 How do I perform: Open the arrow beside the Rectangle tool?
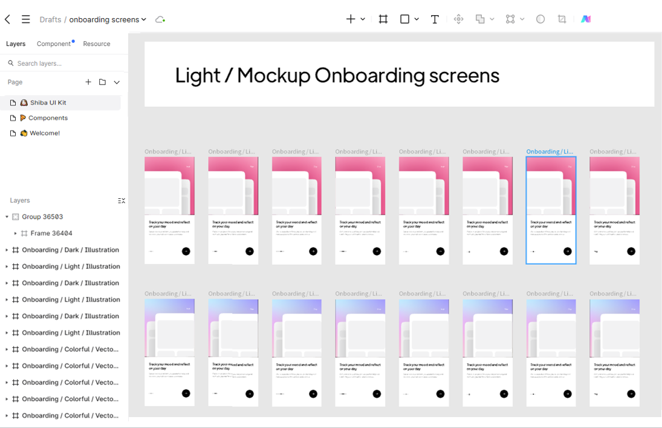[417, 19]
